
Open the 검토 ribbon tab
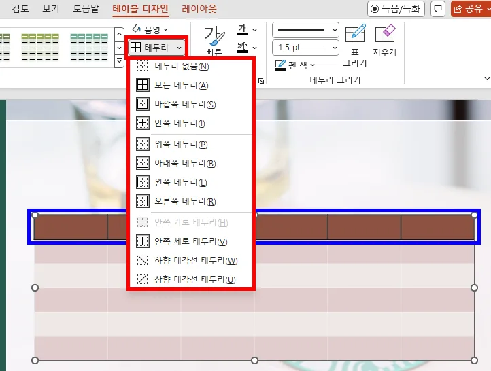[x=20, y=8]
